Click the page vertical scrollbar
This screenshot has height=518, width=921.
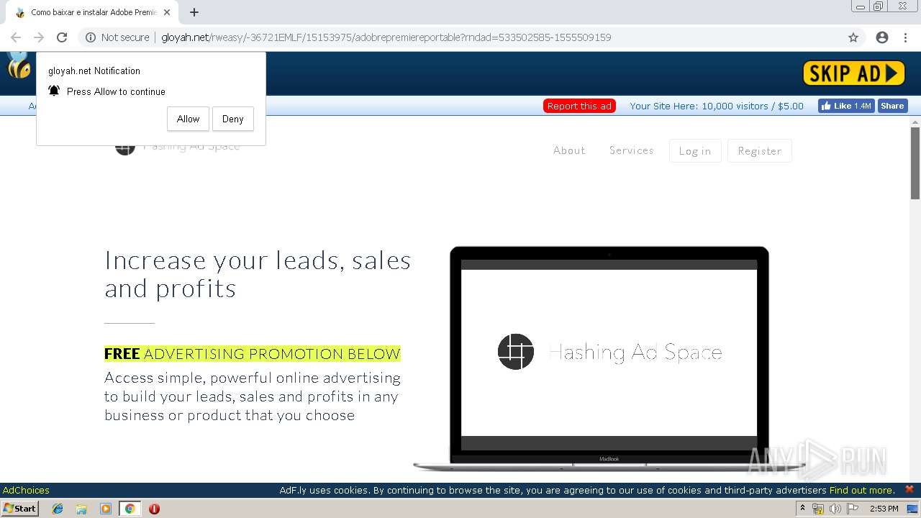pyautogui.click(x=915, y=163)
